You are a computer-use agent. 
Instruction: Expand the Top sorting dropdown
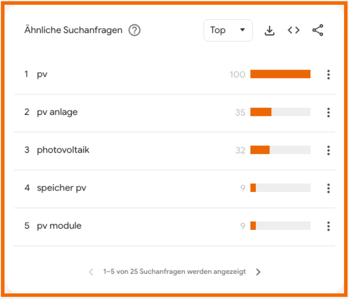(228, 31)
